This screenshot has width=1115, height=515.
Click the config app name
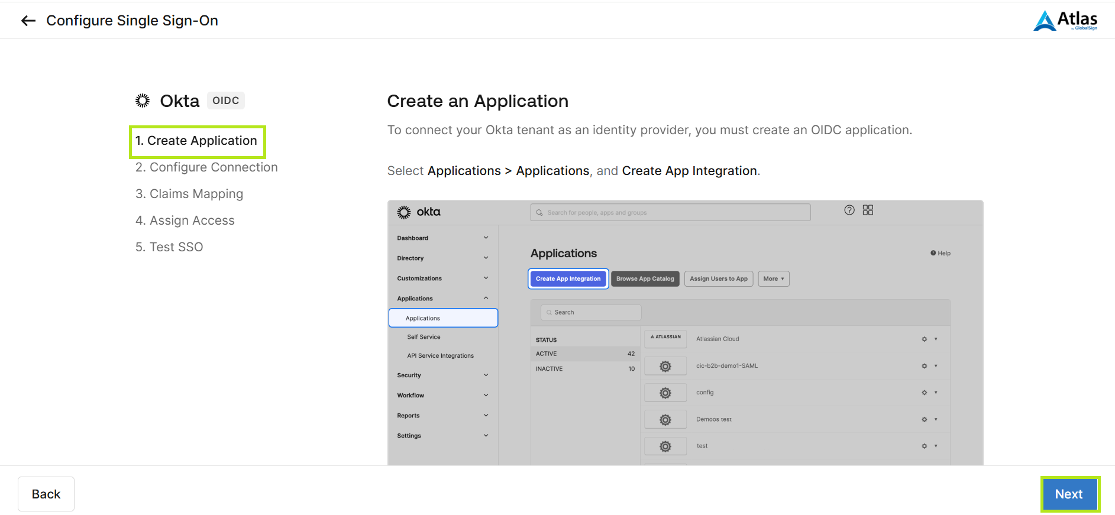pos(705,393)
